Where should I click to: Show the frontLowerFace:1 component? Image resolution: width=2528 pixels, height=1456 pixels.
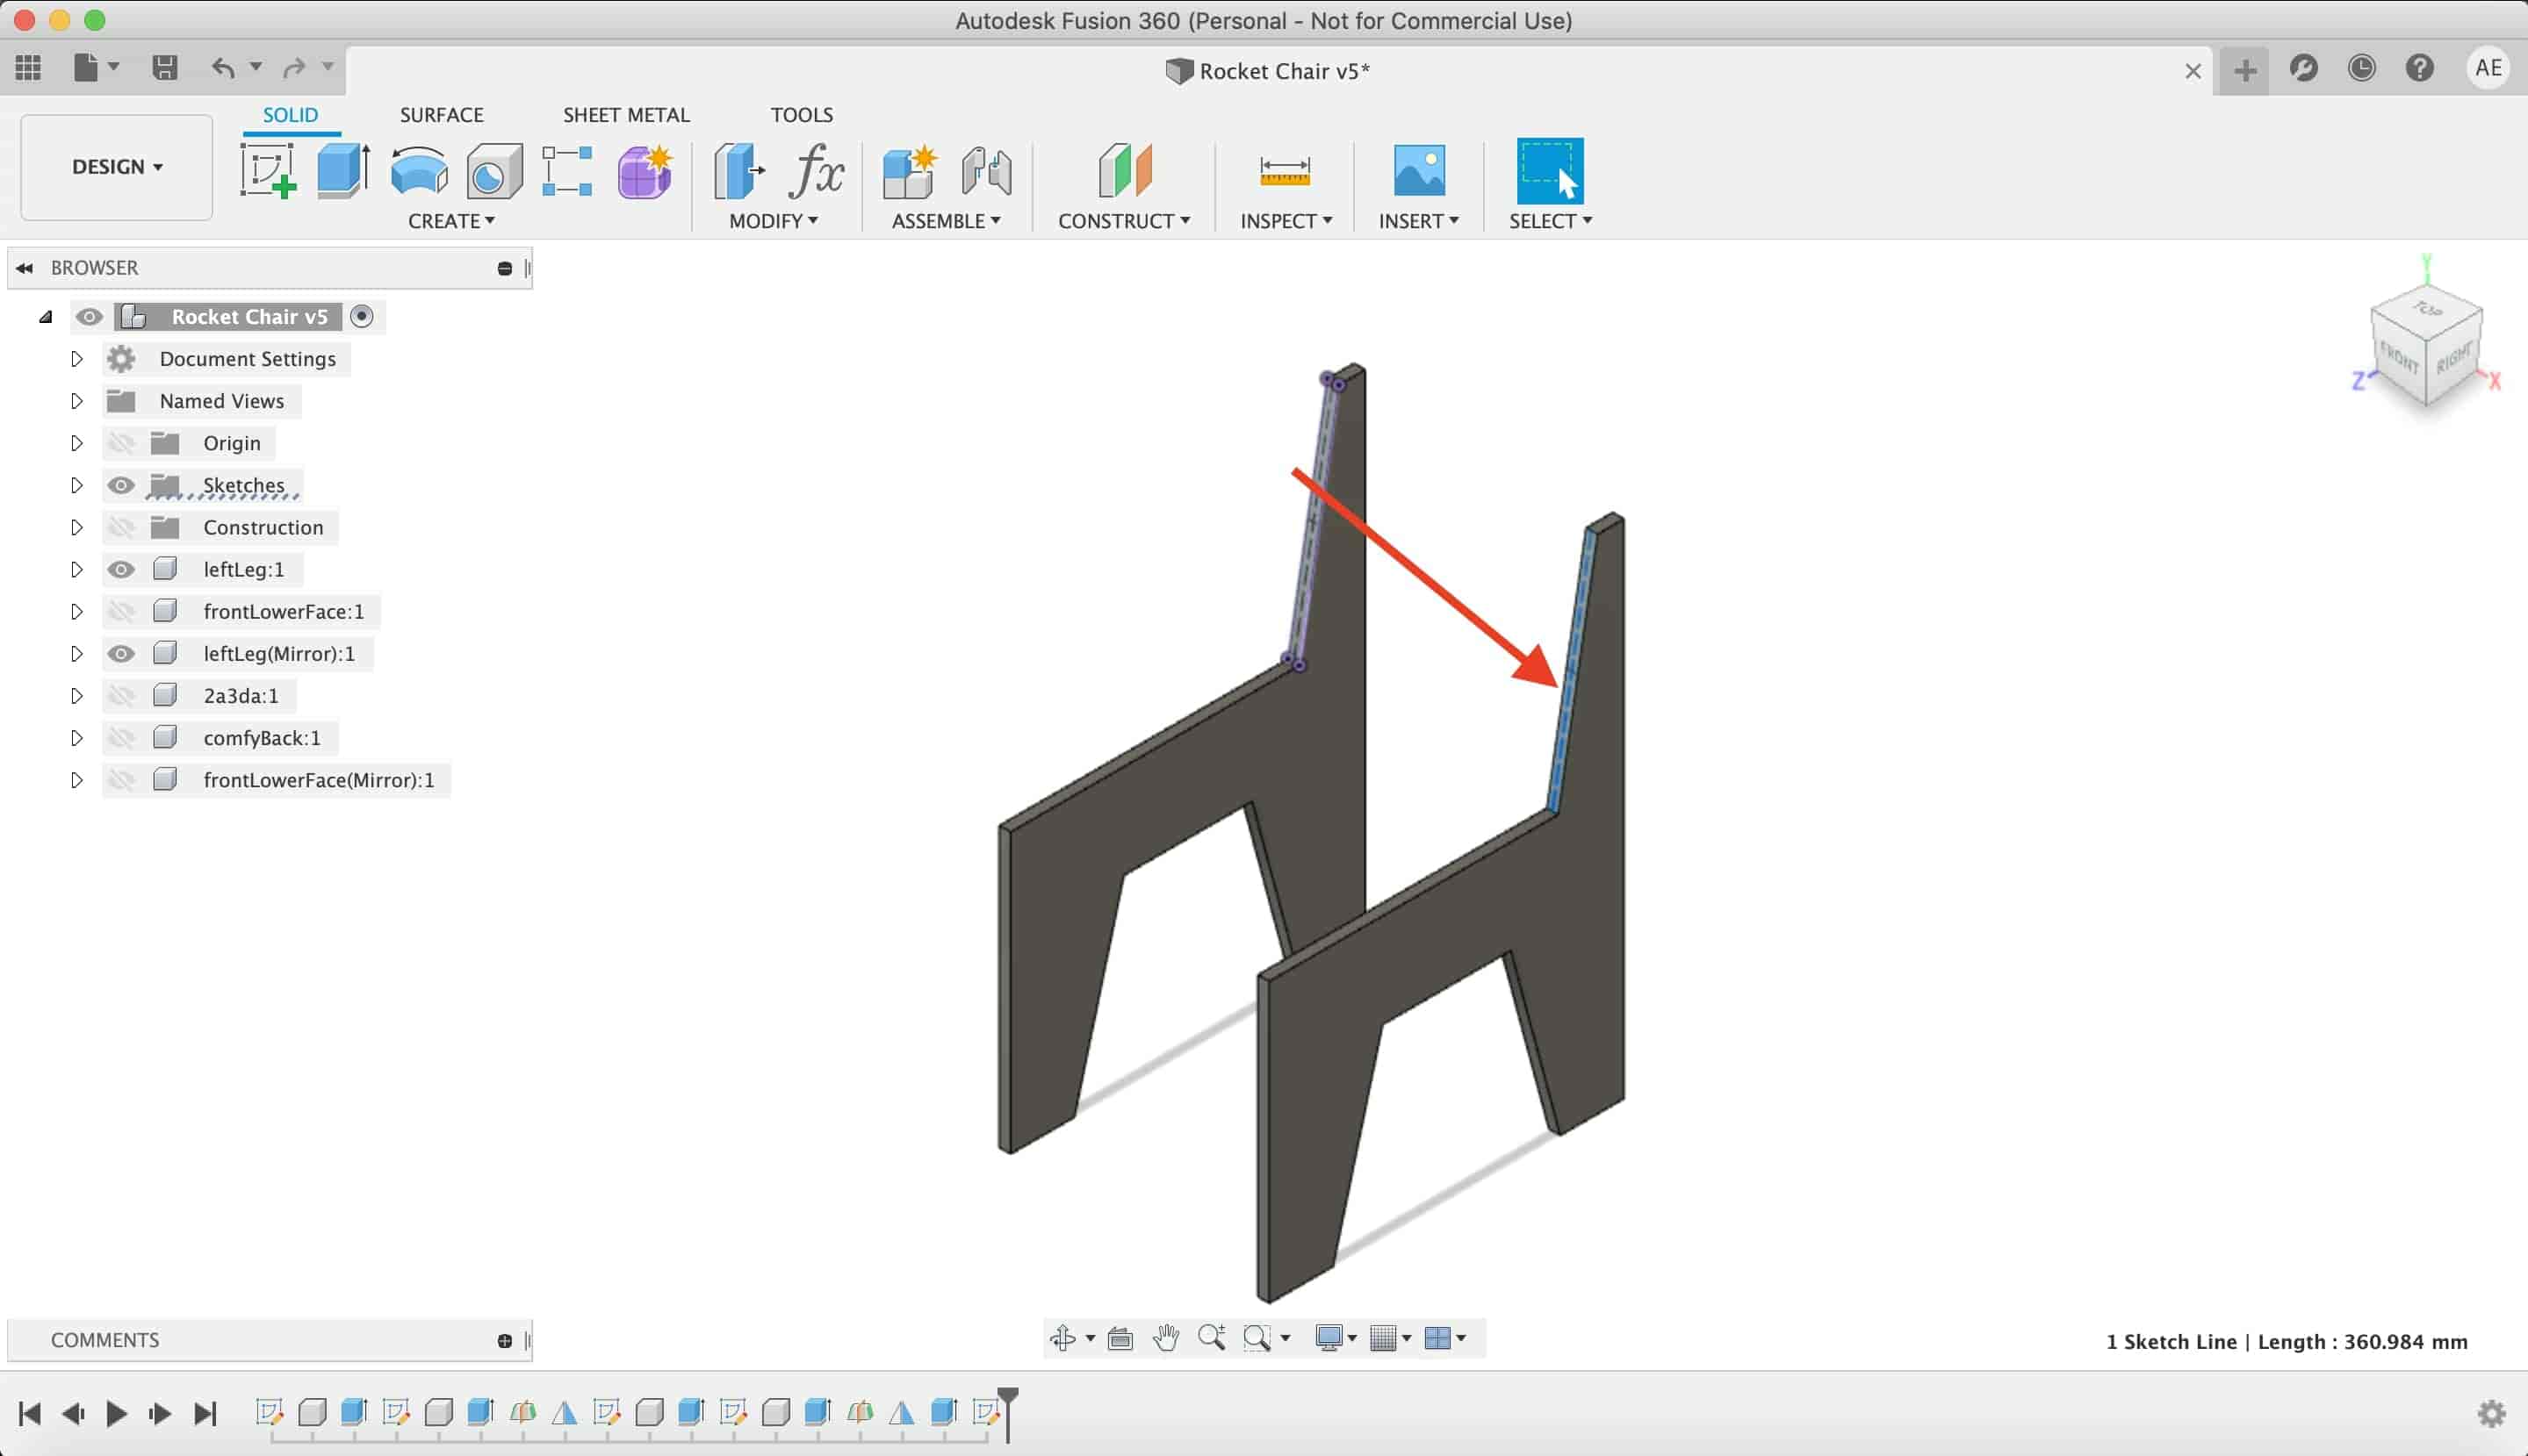(121, 612)
